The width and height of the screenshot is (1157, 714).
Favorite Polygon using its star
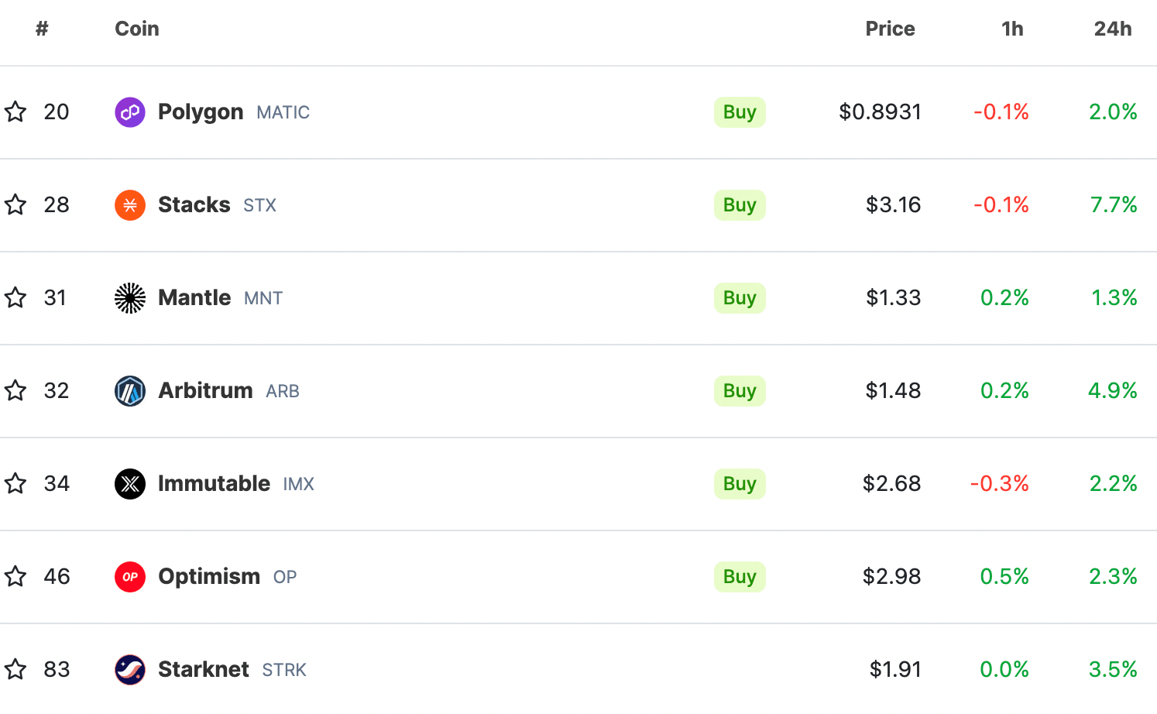[15, 112]
